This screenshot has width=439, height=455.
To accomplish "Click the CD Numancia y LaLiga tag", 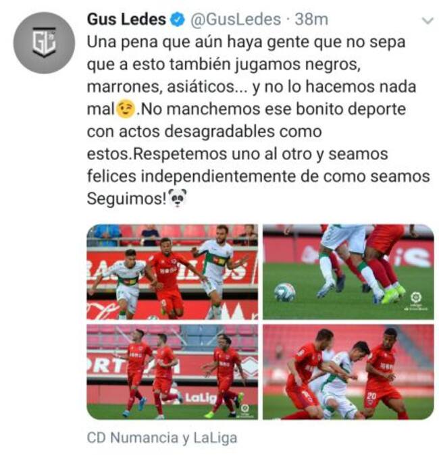I will (162, 438).
